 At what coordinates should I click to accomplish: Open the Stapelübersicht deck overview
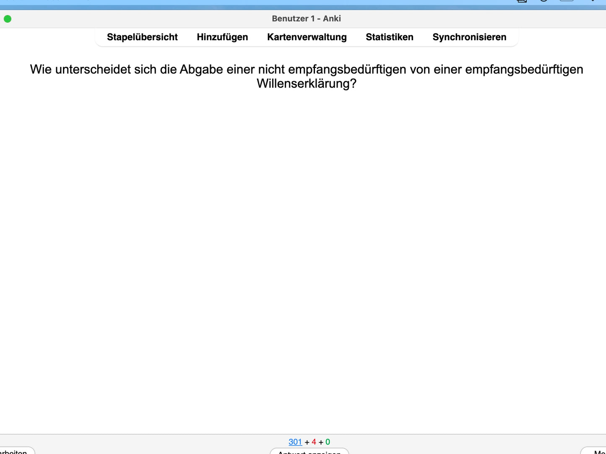(142, 37)
